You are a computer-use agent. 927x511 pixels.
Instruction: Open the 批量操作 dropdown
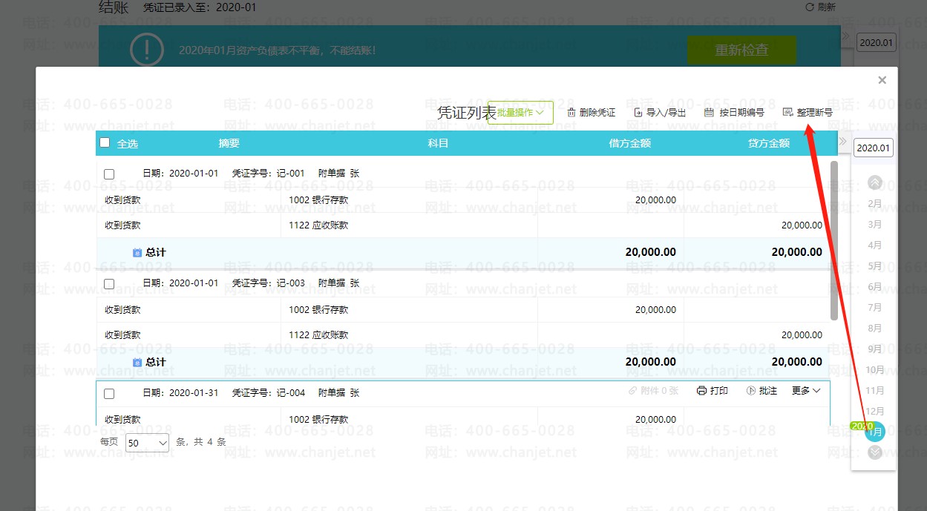click(x=521, y=113)
